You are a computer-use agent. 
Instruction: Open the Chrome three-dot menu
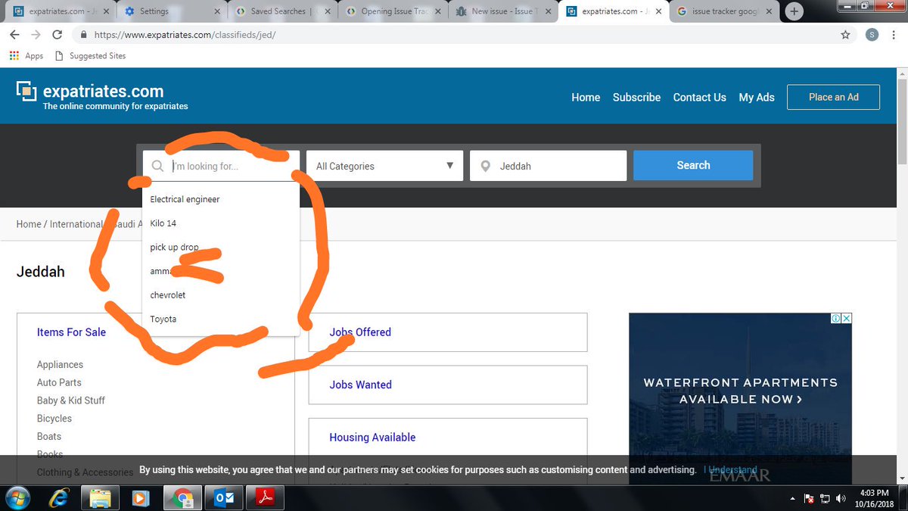tap(895, 35)
